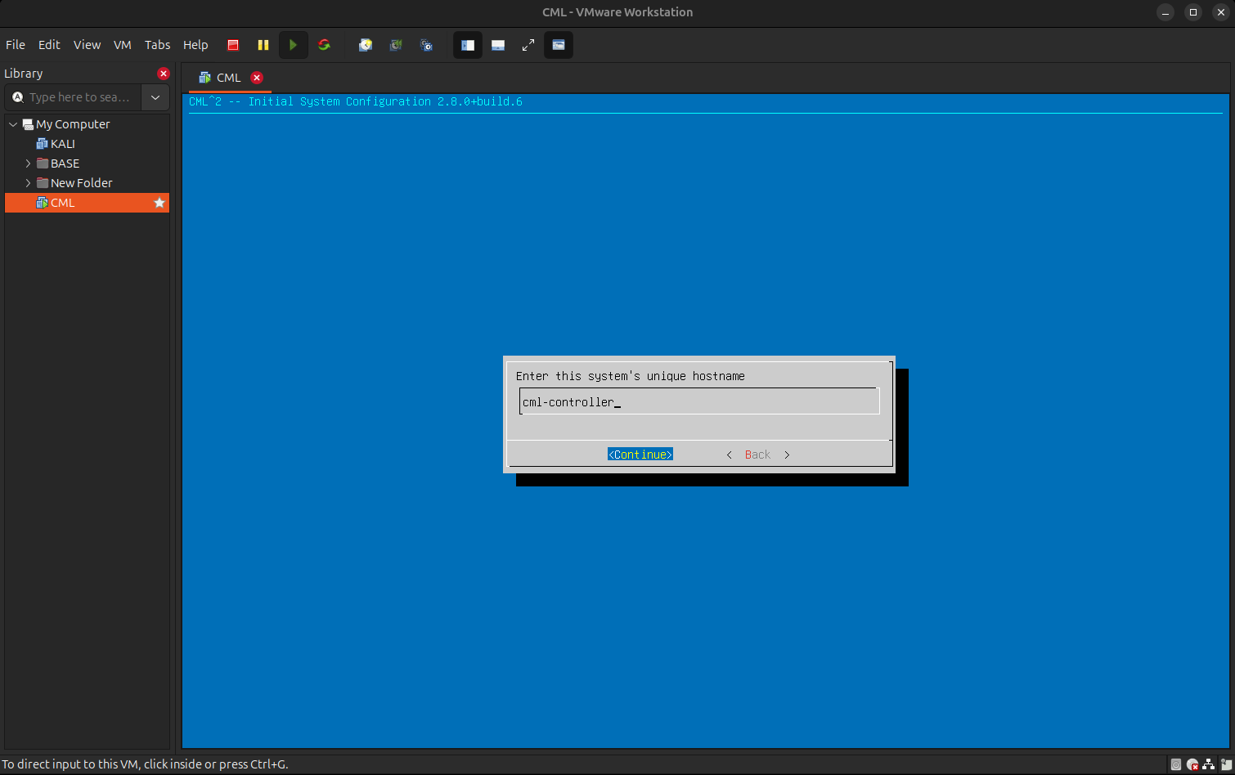The image size is (1235, 775).
Task: Open the Tabs menu
Action: [x=157, y=45]
